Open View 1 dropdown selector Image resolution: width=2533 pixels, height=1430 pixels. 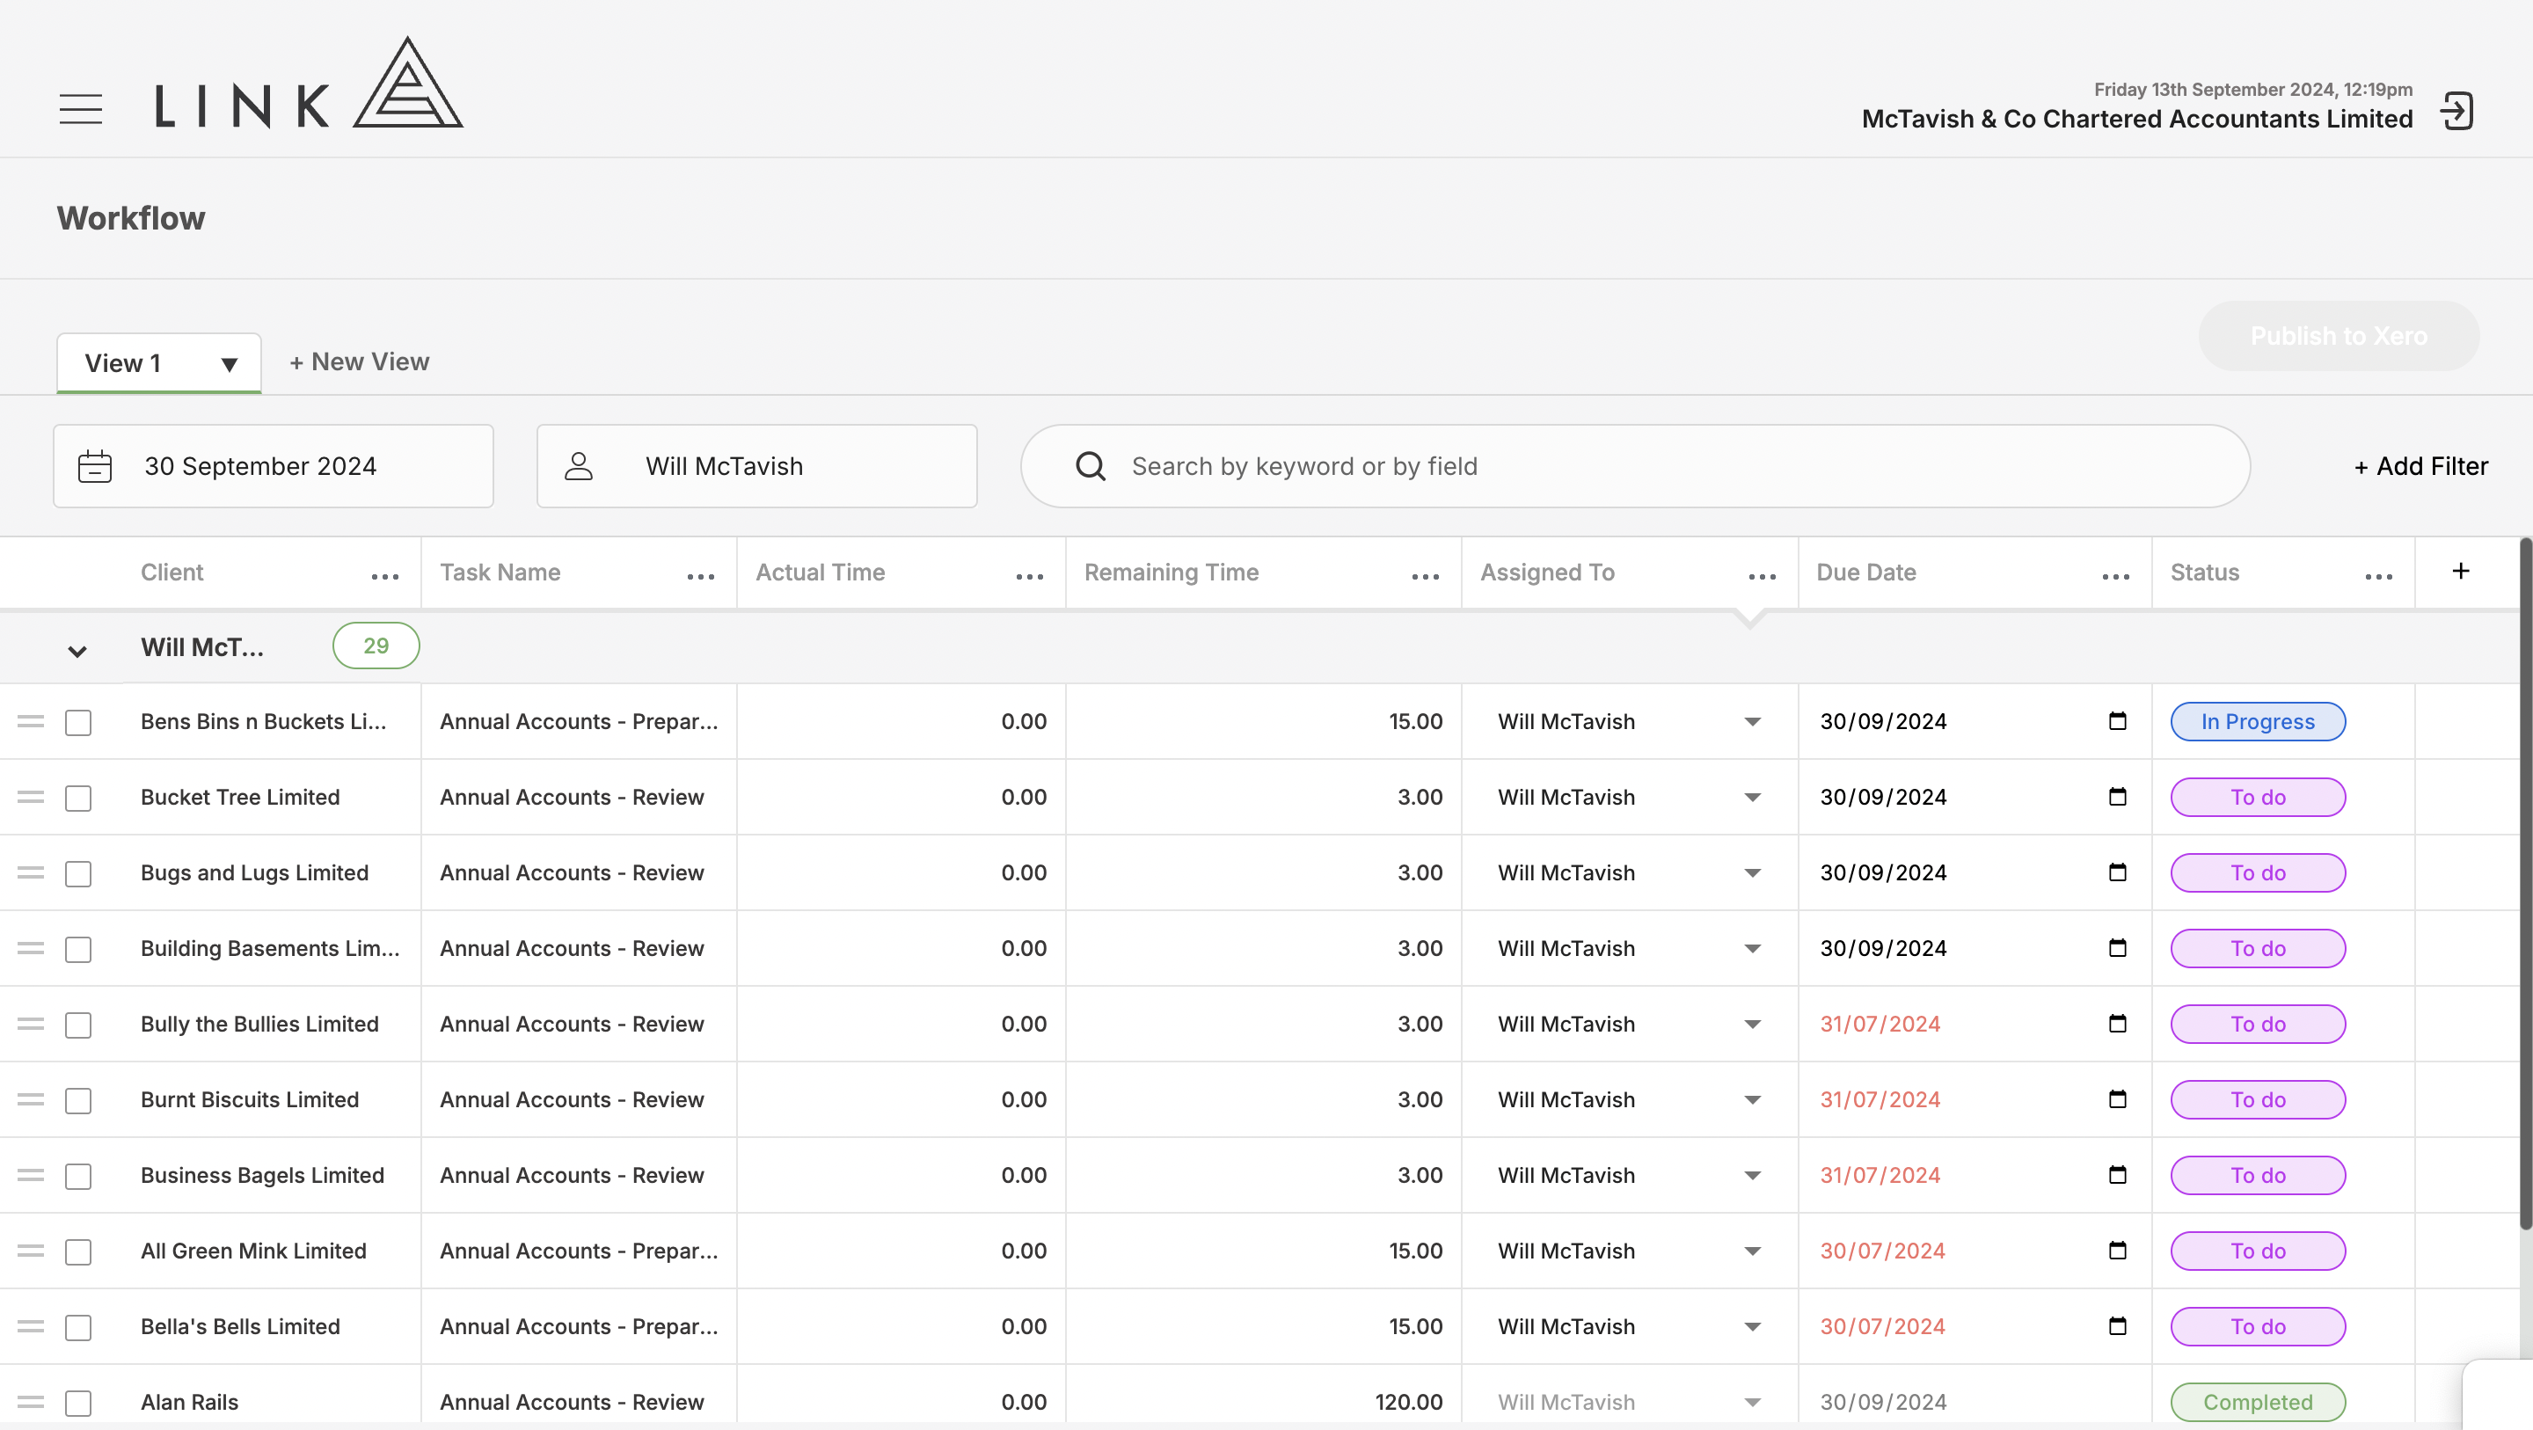click(x=226, y=361)
